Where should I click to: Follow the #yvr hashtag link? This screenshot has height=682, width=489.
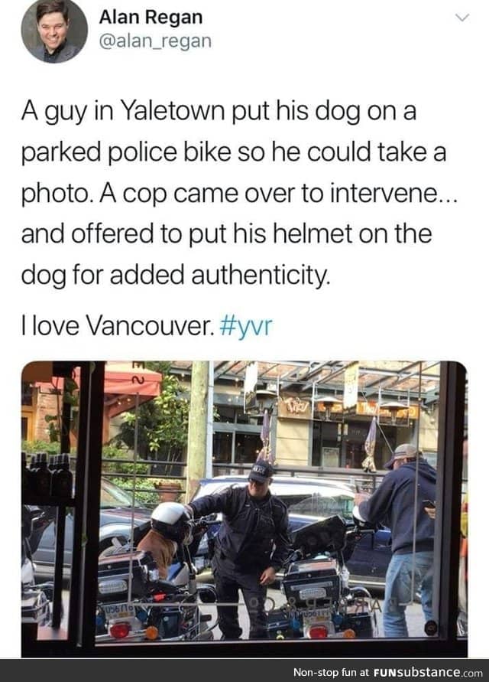click(246, 325)
